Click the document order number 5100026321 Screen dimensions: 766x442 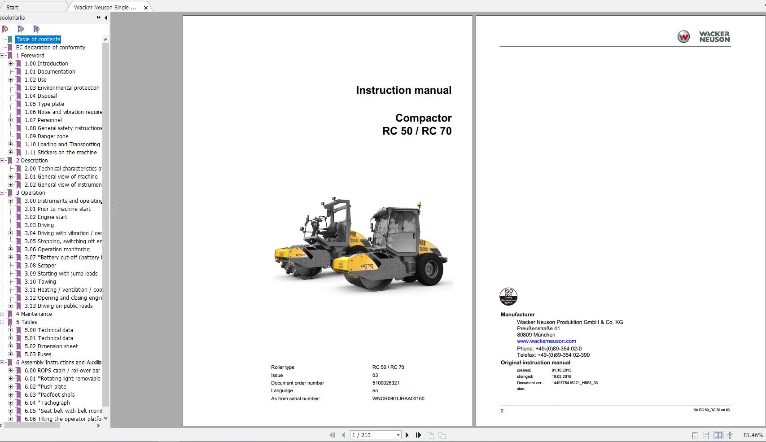tap(385, 383)
